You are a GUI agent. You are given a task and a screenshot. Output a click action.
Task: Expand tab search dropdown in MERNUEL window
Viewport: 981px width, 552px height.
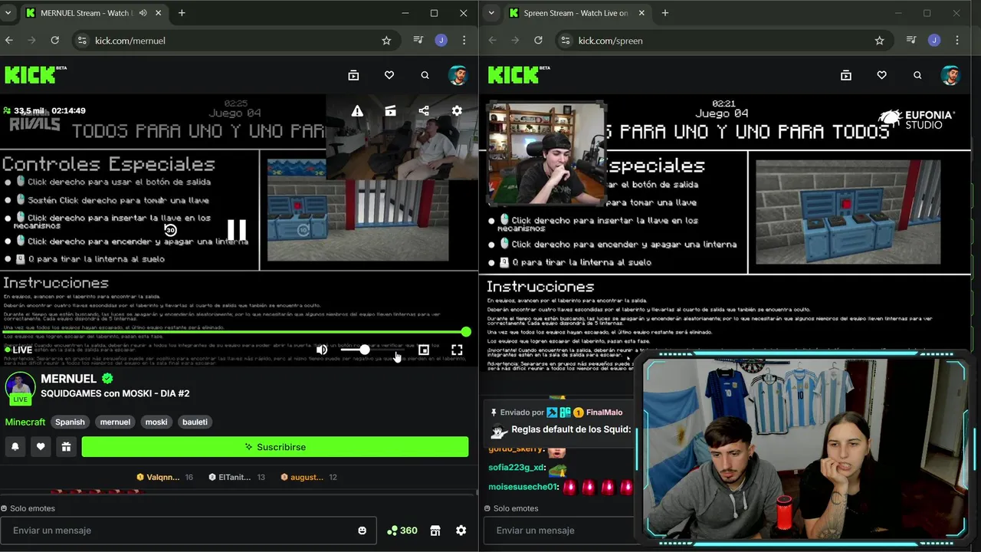coord(8,13)
